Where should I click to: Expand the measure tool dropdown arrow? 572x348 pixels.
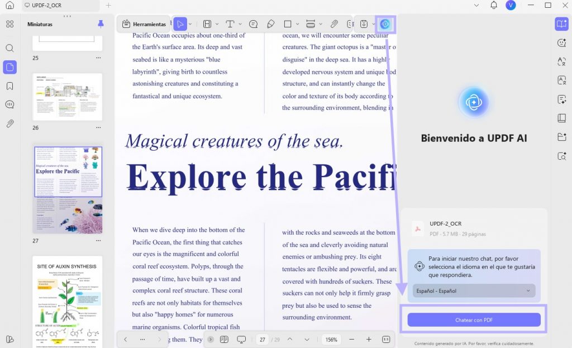(x=321, y=24)
